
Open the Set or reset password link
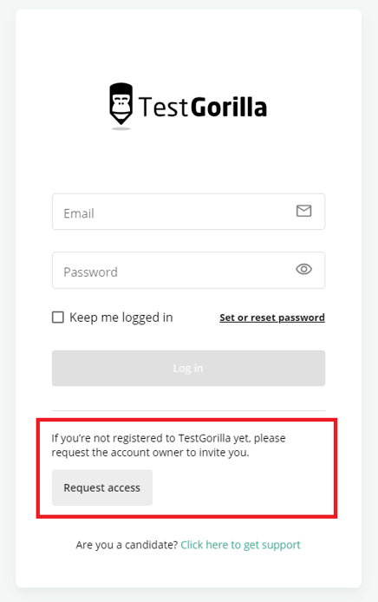(x=272, y=317)
